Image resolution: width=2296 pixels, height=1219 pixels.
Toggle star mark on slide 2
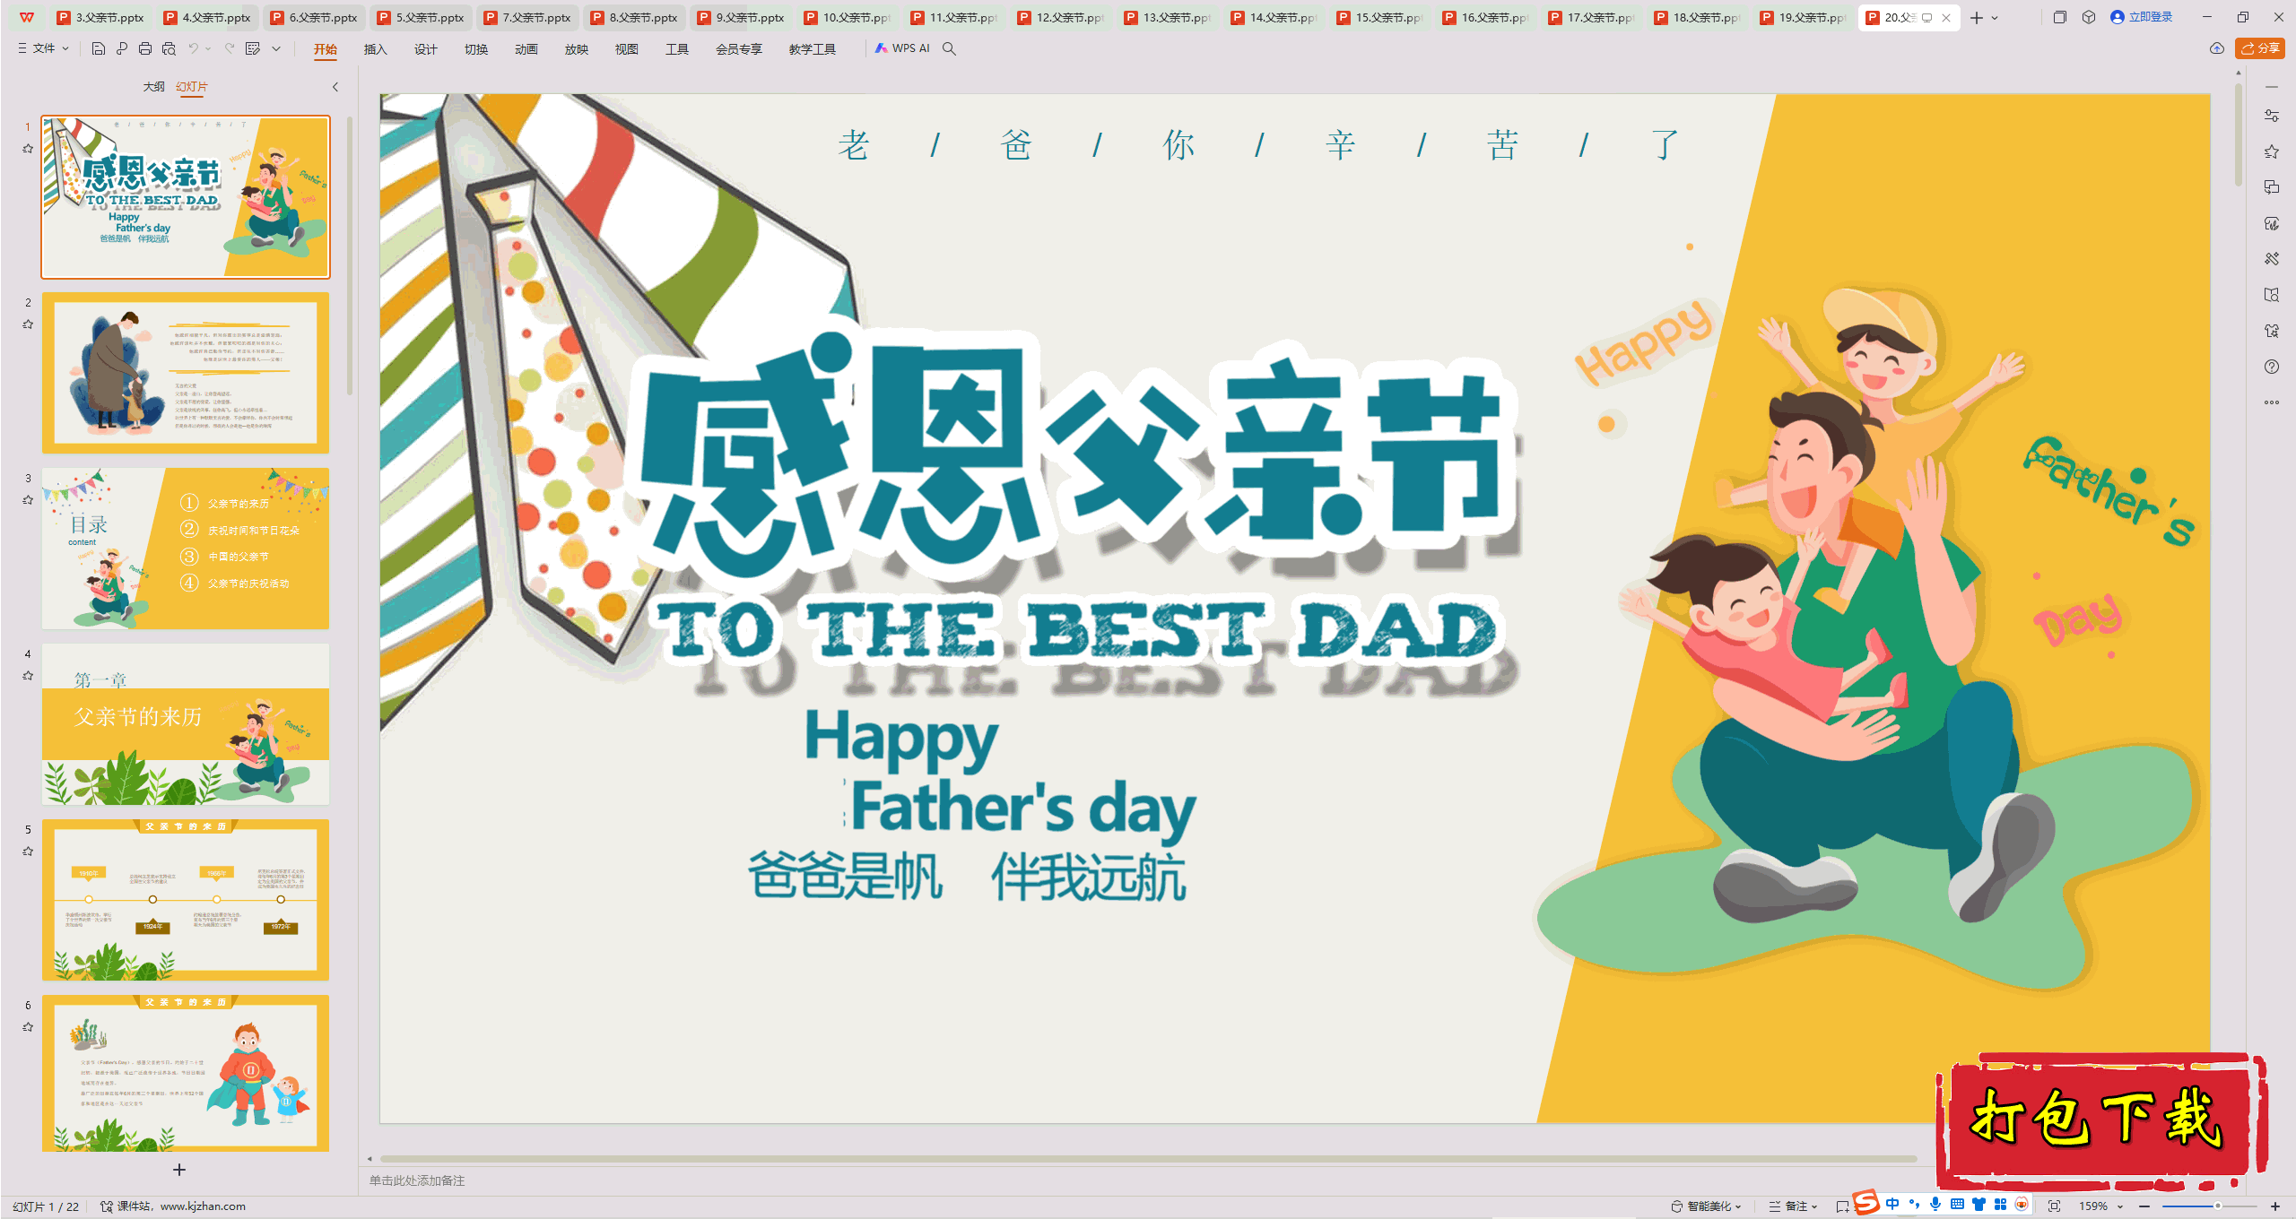tap(28, 324)
